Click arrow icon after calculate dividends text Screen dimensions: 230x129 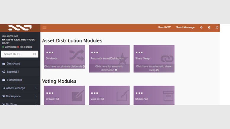click(84, 66)
